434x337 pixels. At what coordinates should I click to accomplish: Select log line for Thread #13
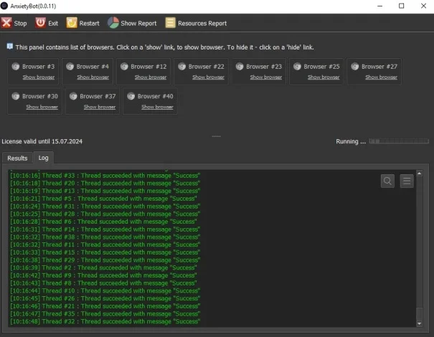coord(105,191)
